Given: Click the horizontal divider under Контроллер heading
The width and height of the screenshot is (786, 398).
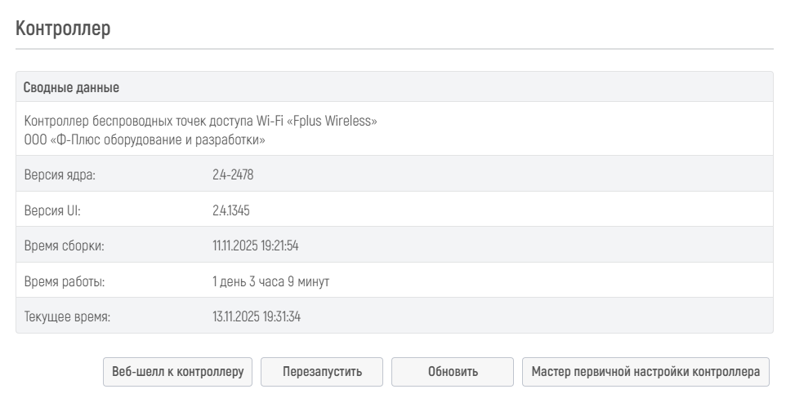Looking at the screenshot, I should click(394, 49).
